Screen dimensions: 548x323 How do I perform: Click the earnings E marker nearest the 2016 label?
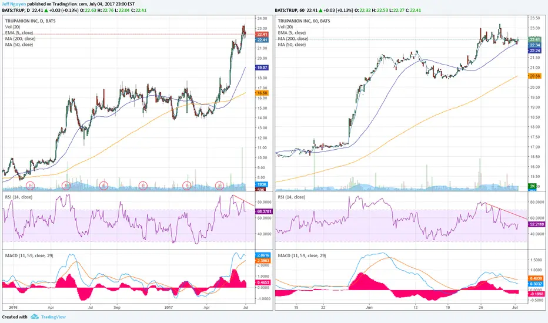(x=31, y=186)
